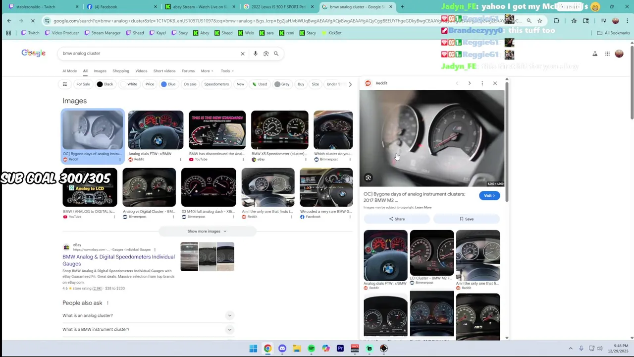Toggle the For Sale filter chip
Viewport: 634px width, 357px height.
[x=83, y=84]
